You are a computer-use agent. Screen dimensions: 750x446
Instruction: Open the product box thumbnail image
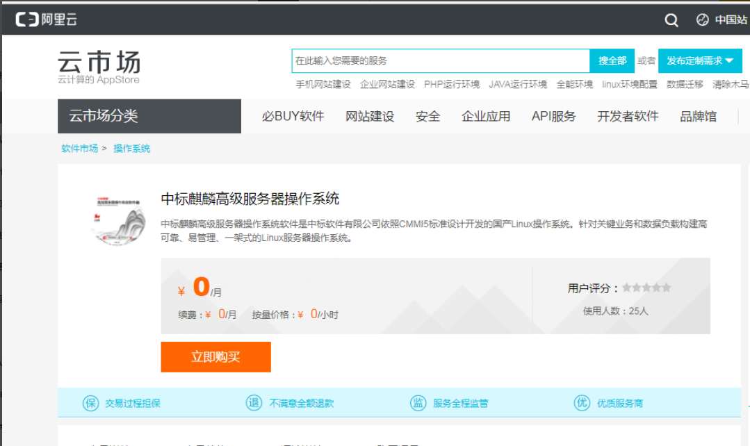(118, 220)
